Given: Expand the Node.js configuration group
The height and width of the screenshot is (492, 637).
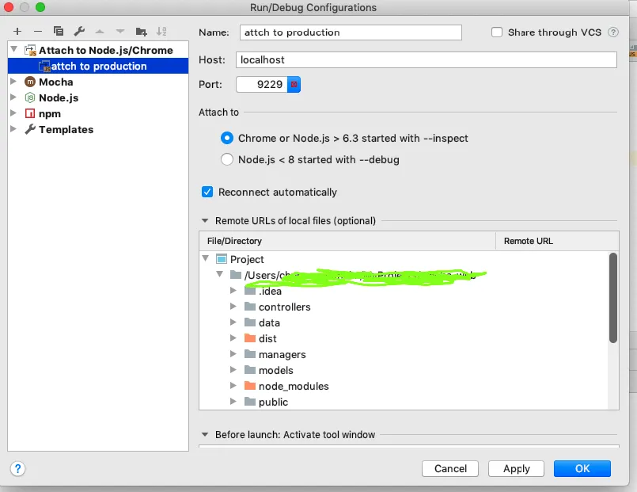Looking at the screenshot, I should (x=13, y=97).
